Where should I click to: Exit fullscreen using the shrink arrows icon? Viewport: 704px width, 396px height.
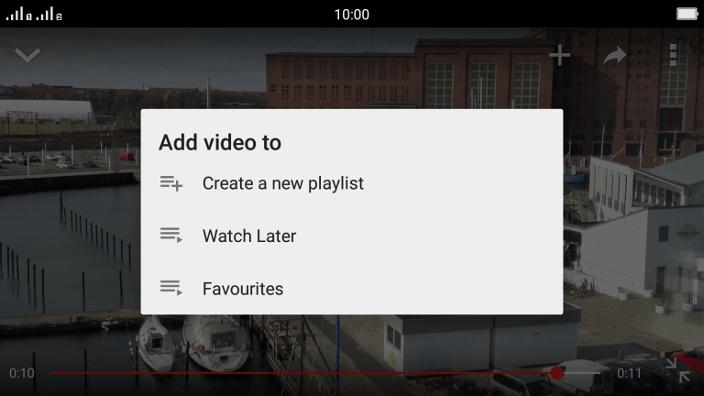[x=678, y=370]
